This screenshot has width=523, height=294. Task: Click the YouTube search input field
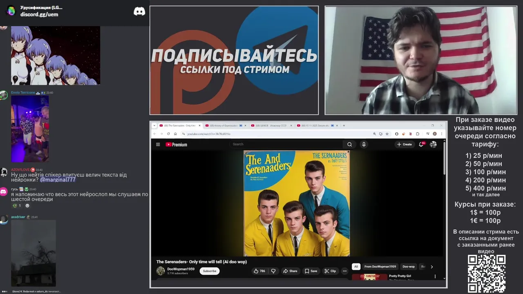[x=287, y=144]
